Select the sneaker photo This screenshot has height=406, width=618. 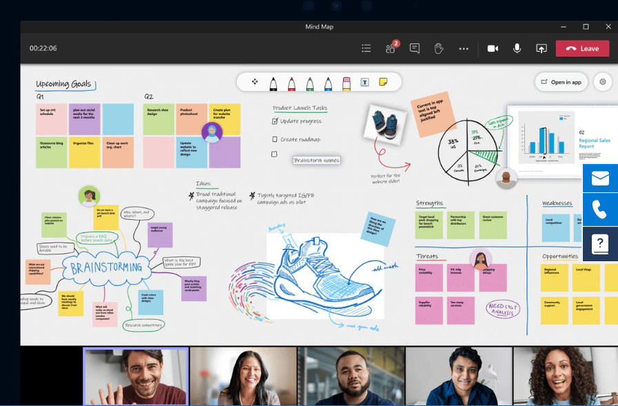pos(385,124)
